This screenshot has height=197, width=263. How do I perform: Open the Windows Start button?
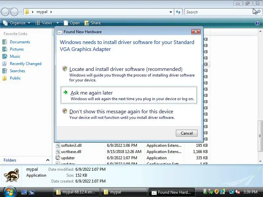10,192
